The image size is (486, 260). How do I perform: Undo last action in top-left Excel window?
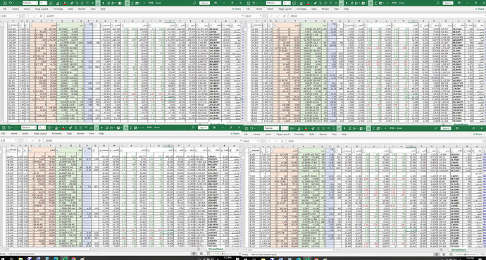tap(11, 3)
